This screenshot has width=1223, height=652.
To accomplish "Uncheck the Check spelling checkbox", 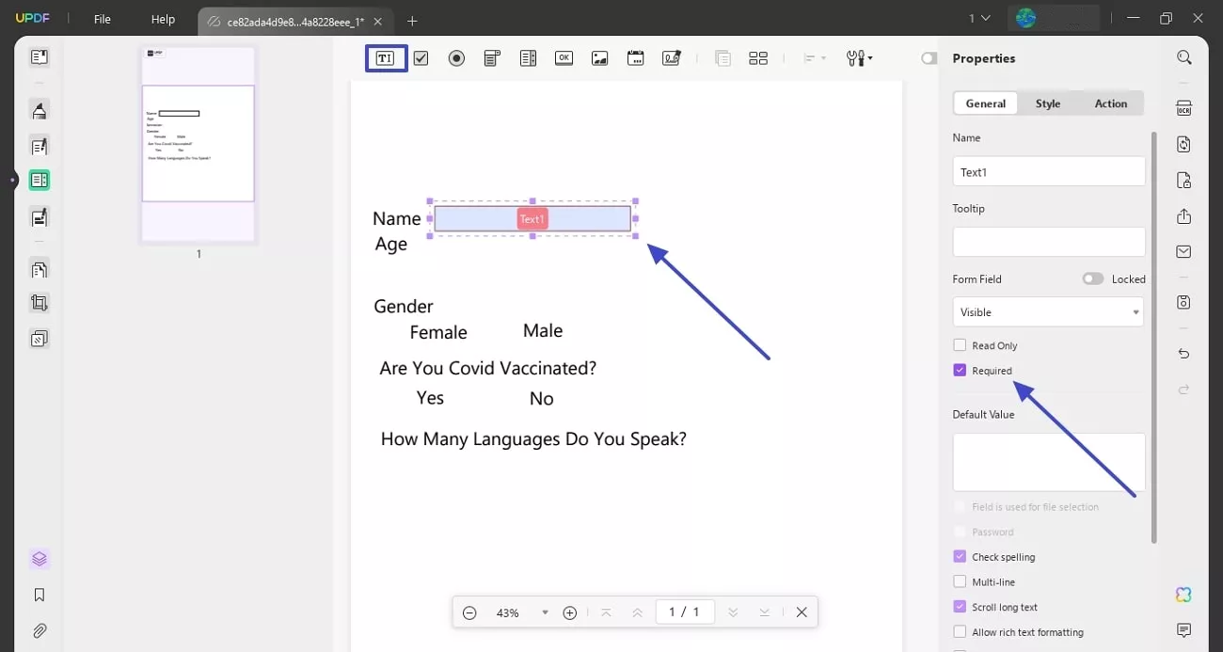I will click(x=960, y=557).
